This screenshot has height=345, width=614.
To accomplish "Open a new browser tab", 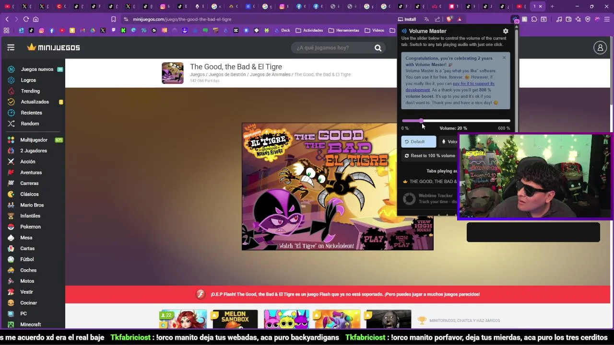I will (552, 6).
